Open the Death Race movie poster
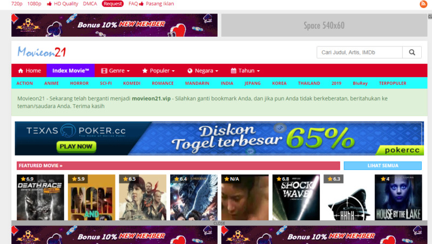The width and height of the screenshot is (432, 244). 40,197
